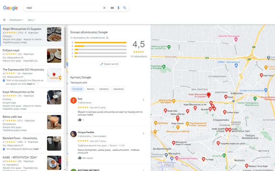The width and height of the screenshot is (275, 171).
Task: Click the Kafe Tierra map pin
Action: pos(261,75)
